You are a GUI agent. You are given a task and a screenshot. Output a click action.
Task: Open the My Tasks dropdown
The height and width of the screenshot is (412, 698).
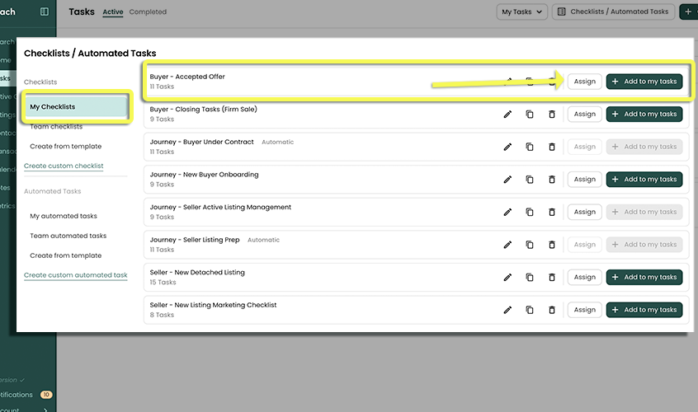pyautogui.click(x=522, y=12)
